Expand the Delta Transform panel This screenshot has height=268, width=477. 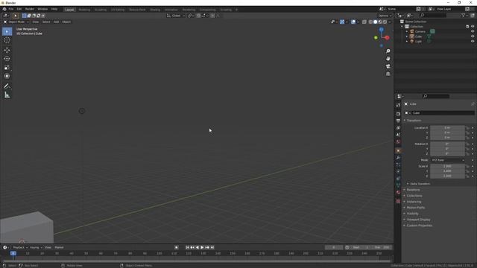click(x=420, y=184)
